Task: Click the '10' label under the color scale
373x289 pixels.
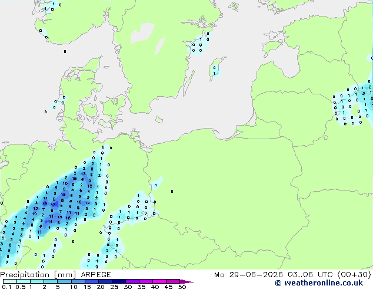Action: click(74, 287)
